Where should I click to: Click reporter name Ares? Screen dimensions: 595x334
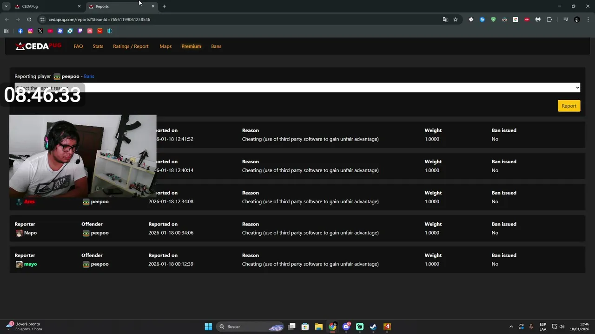click(x=29, y=202)
